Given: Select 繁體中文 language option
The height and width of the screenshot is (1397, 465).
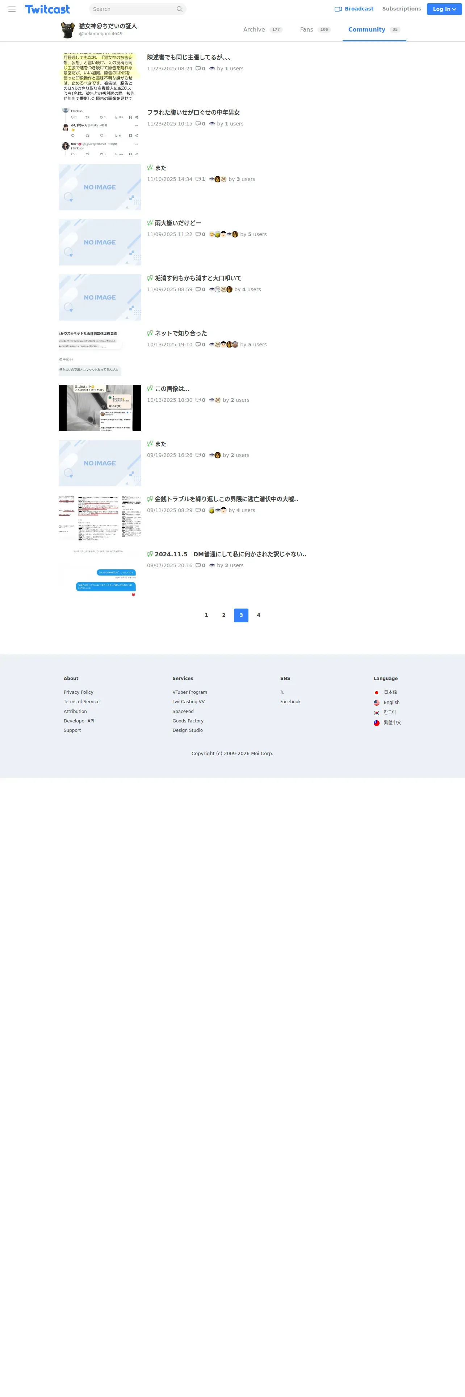Looking at the screenshot, I should tap(387, 723).
